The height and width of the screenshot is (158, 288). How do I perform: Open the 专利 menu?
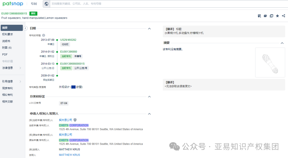click(x=34, y=4)
